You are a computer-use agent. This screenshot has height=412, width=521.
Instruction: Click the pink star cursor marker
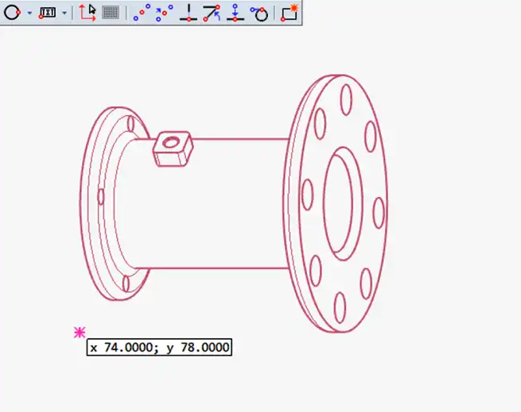(x=79, y=333)
